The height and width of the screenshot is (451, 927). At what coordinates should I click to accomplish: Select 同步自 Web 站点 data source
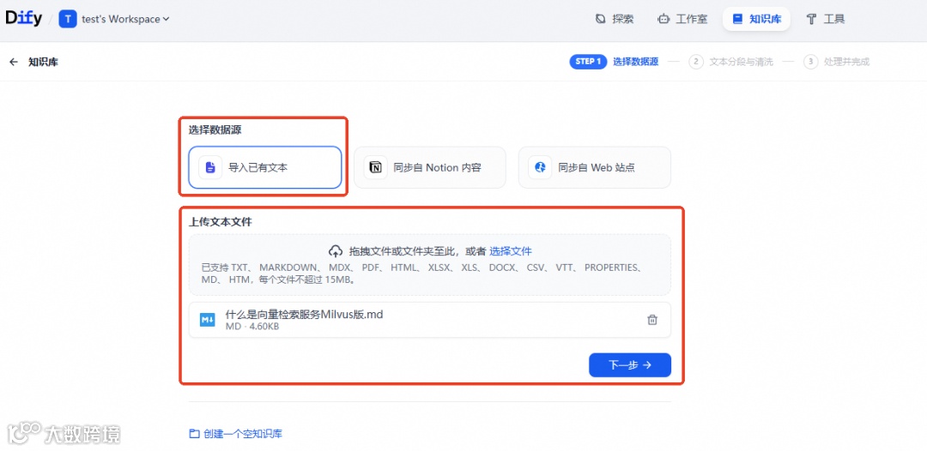pyautogui.click(x=595, y=168)
